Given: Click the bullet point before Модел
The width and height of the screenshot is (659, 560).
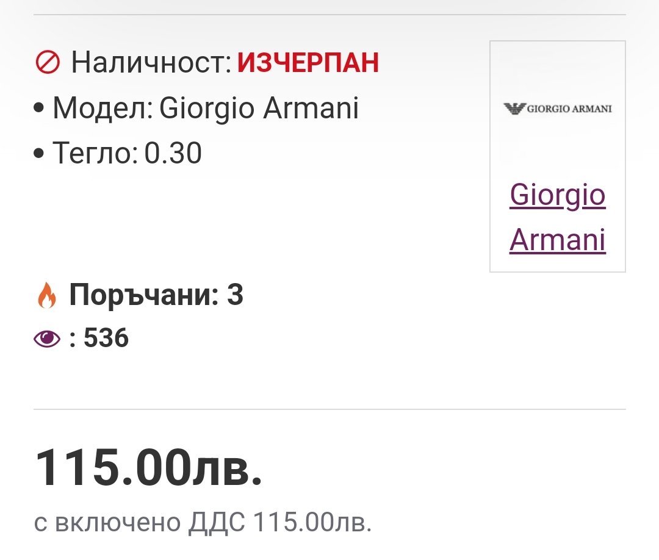Looking at the screenshot, I should point(40,109).
